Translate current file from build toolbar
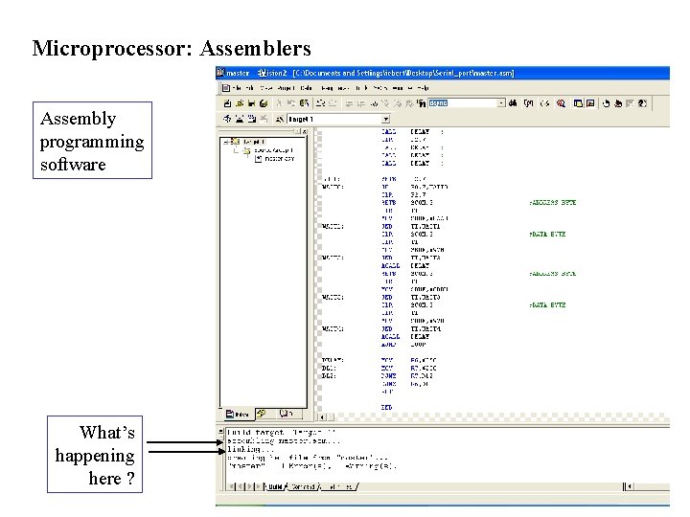Viewport: 690px width, 517px height. (227, 119)
